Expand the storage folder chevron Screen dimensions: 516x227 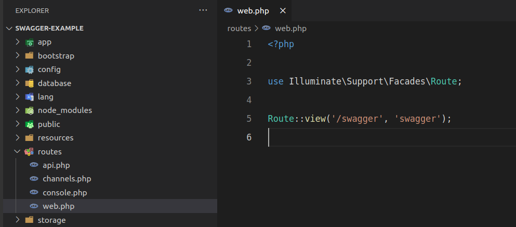point(18,220)
